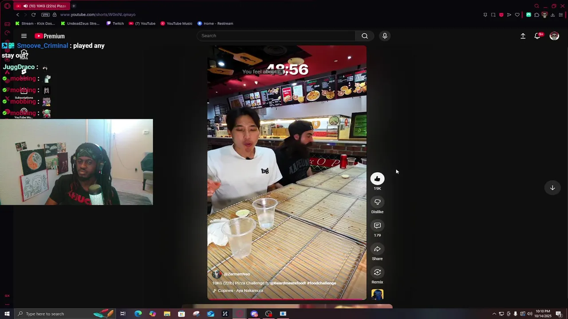Click the Windows taskbar search box

pos(66,314)
